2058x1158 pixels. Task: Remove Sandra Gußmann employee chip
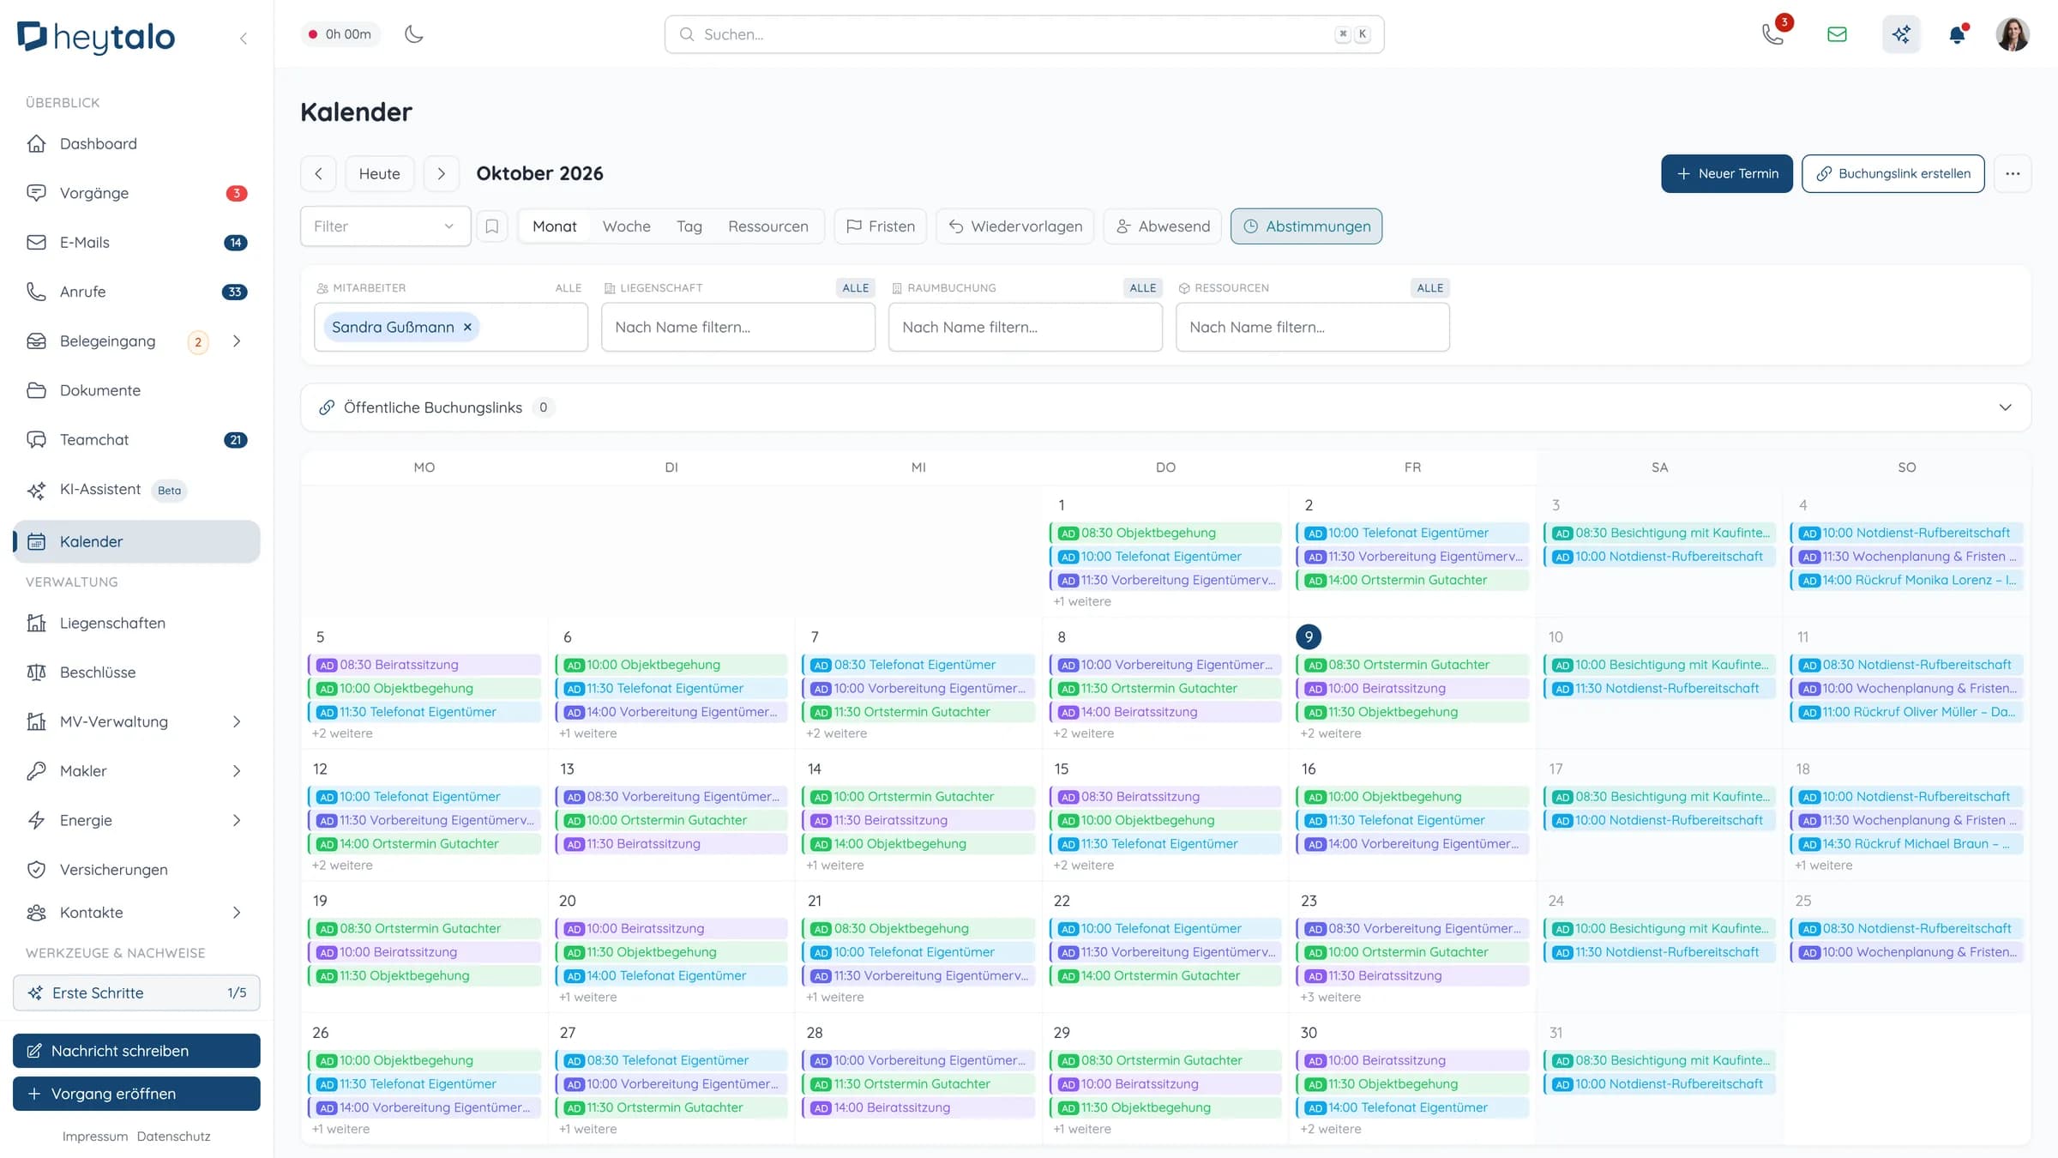coord(467,327)
